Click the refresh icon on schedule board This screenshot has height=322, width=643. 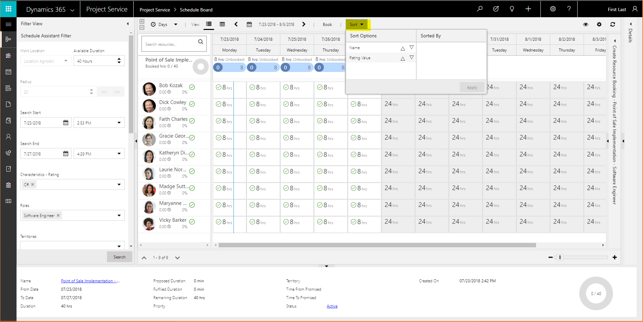(x=613, y=24)
